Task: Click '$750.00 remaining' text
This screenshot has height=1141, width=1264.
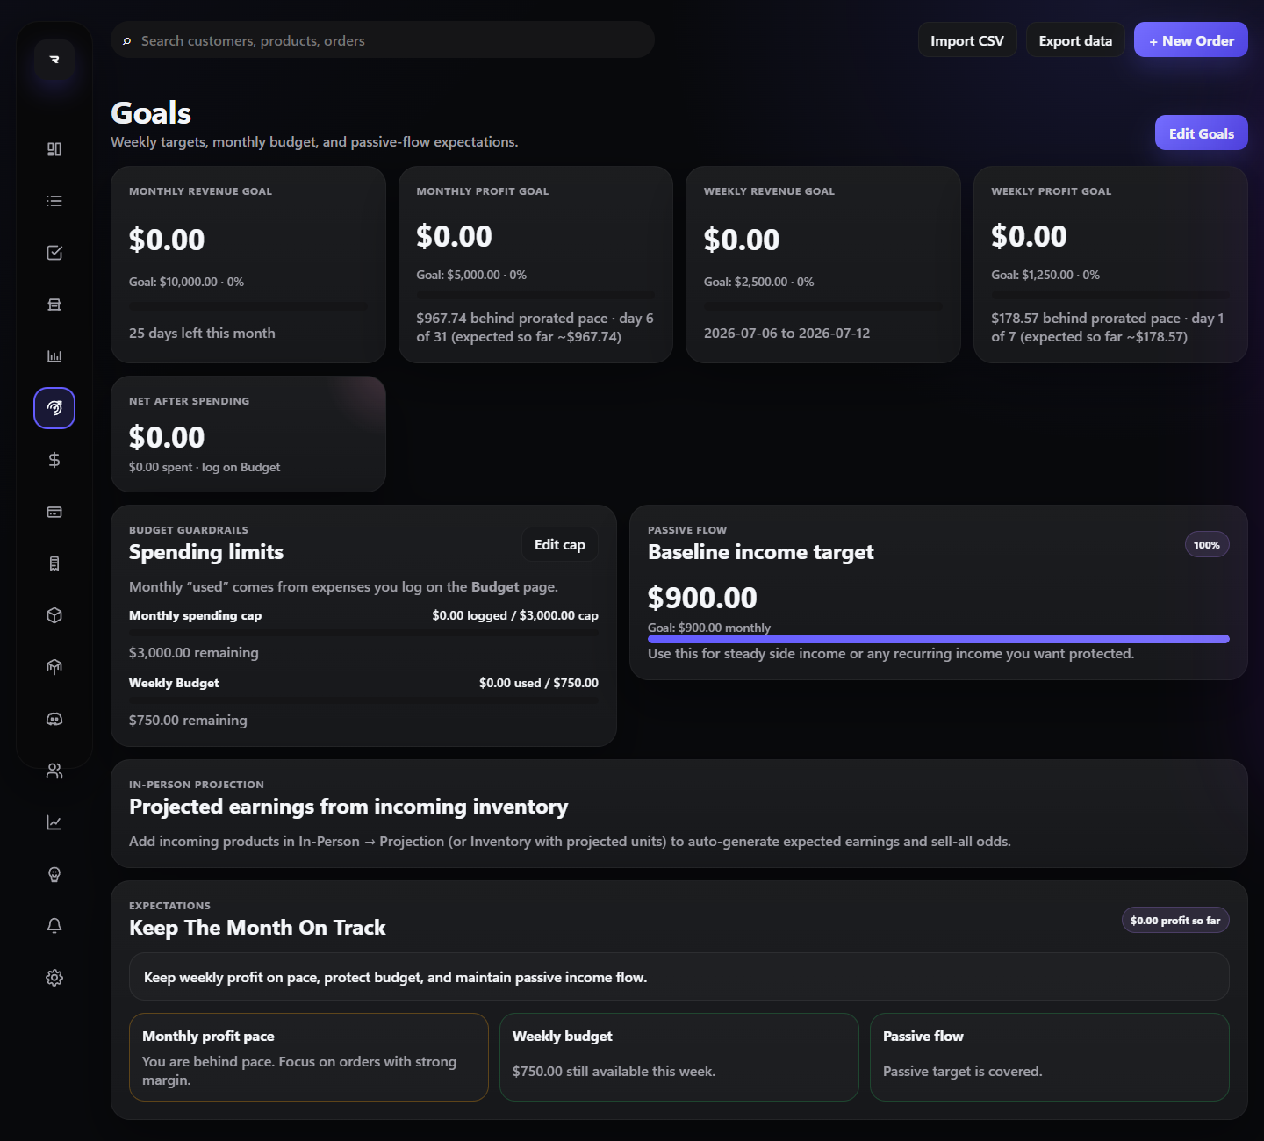Action: pyautogui.click(x=188, y=721)
